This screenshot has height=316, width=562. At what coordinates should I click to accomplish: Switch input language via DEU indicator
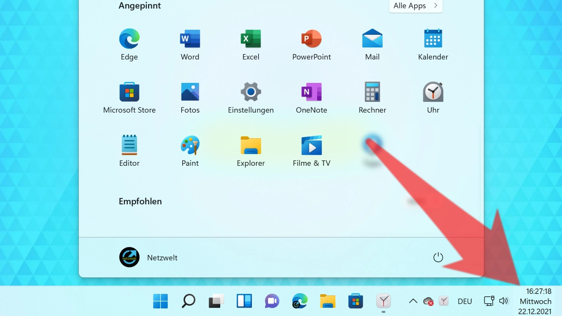tap(465, 301)
